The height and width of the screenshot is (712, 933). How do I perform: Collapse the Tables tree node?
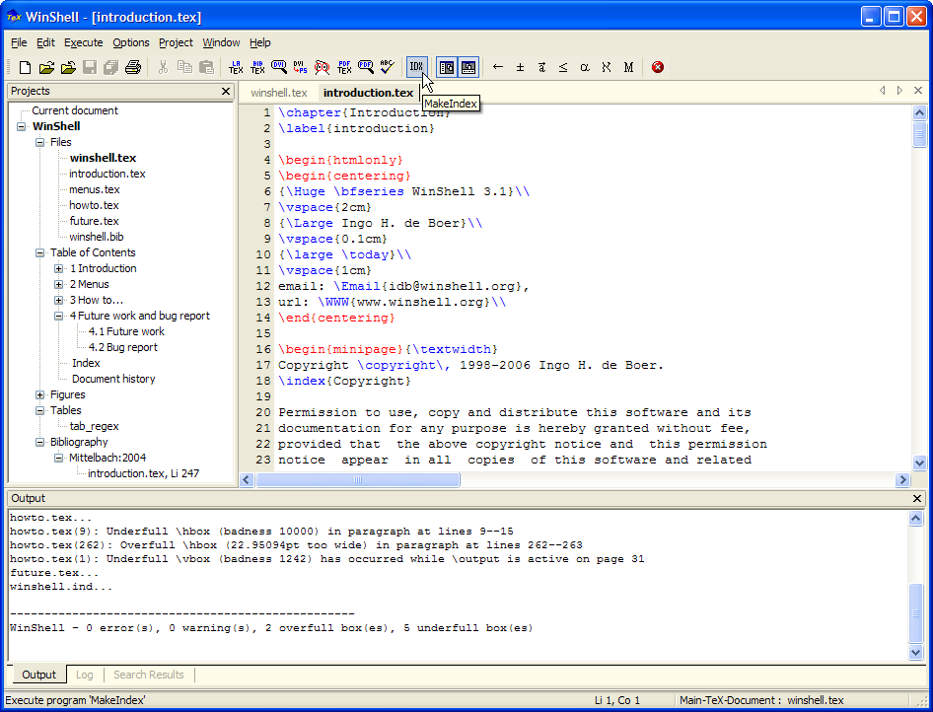tap(39, 410)
